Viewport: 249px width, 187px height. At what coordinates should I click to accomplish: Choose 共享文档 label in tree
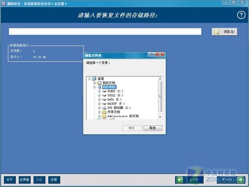pyautogui.click(x=114, y=112)
